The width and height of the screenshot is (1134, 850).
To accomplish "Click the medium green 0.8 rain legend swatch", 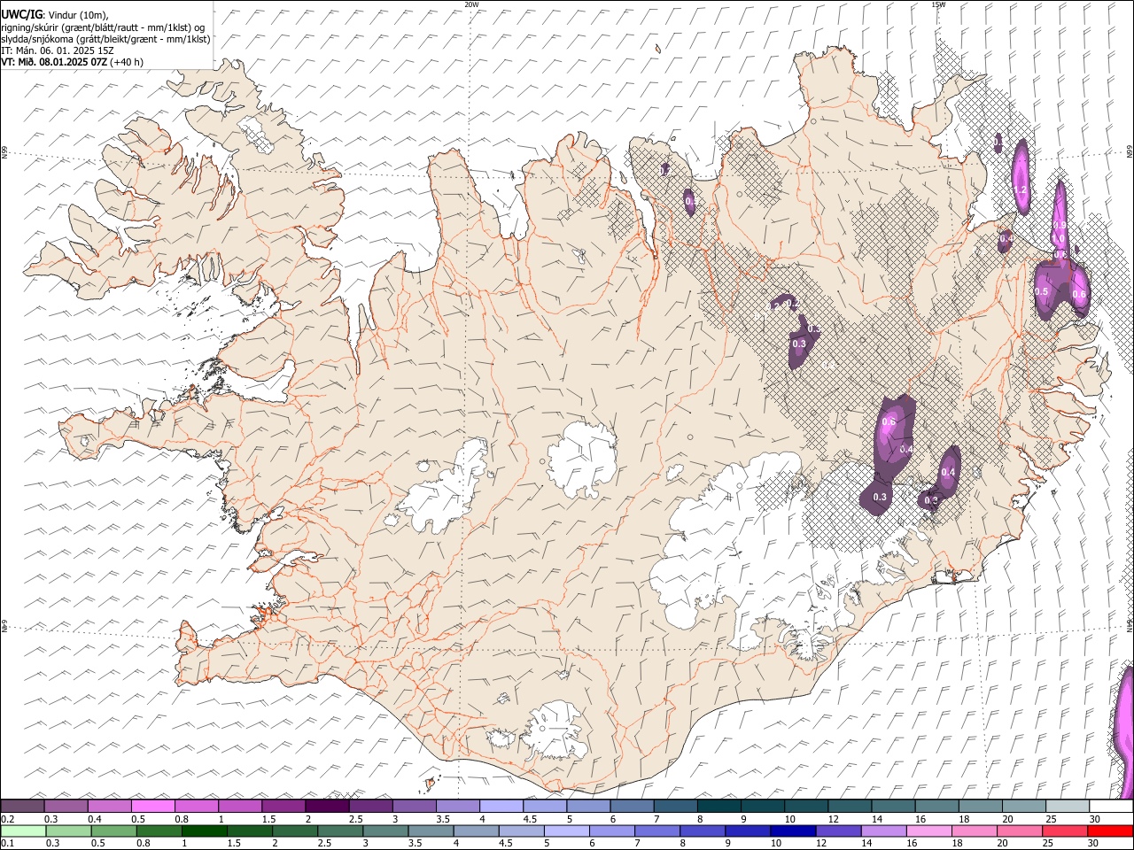I will click(159, 831).
